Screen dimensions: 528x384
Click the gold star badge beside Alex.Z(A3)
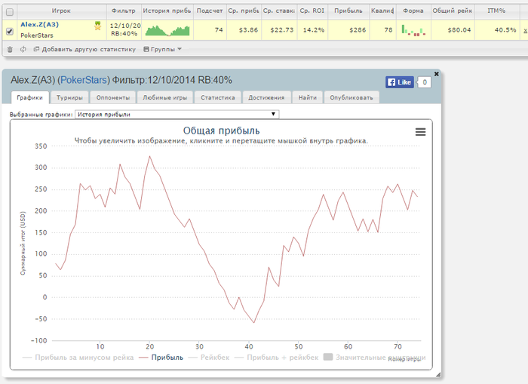click(x=97, y=26)
